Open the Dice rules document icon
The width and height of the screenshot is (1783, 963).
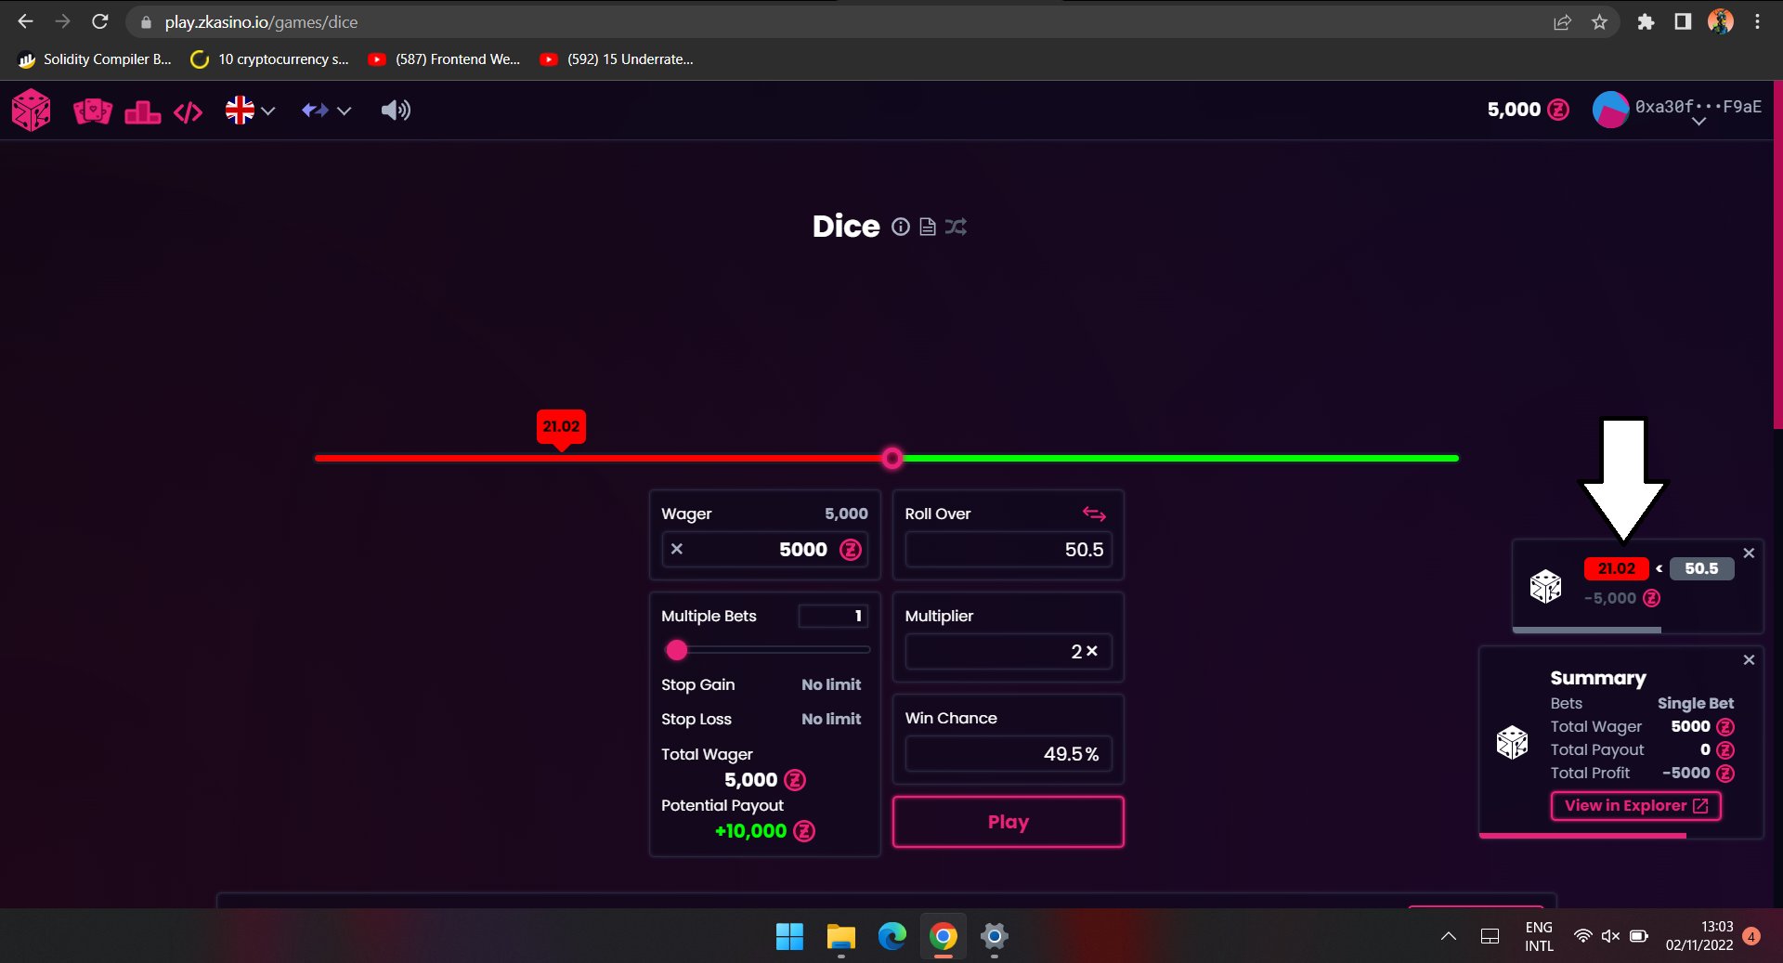click(x=927, y=227)
